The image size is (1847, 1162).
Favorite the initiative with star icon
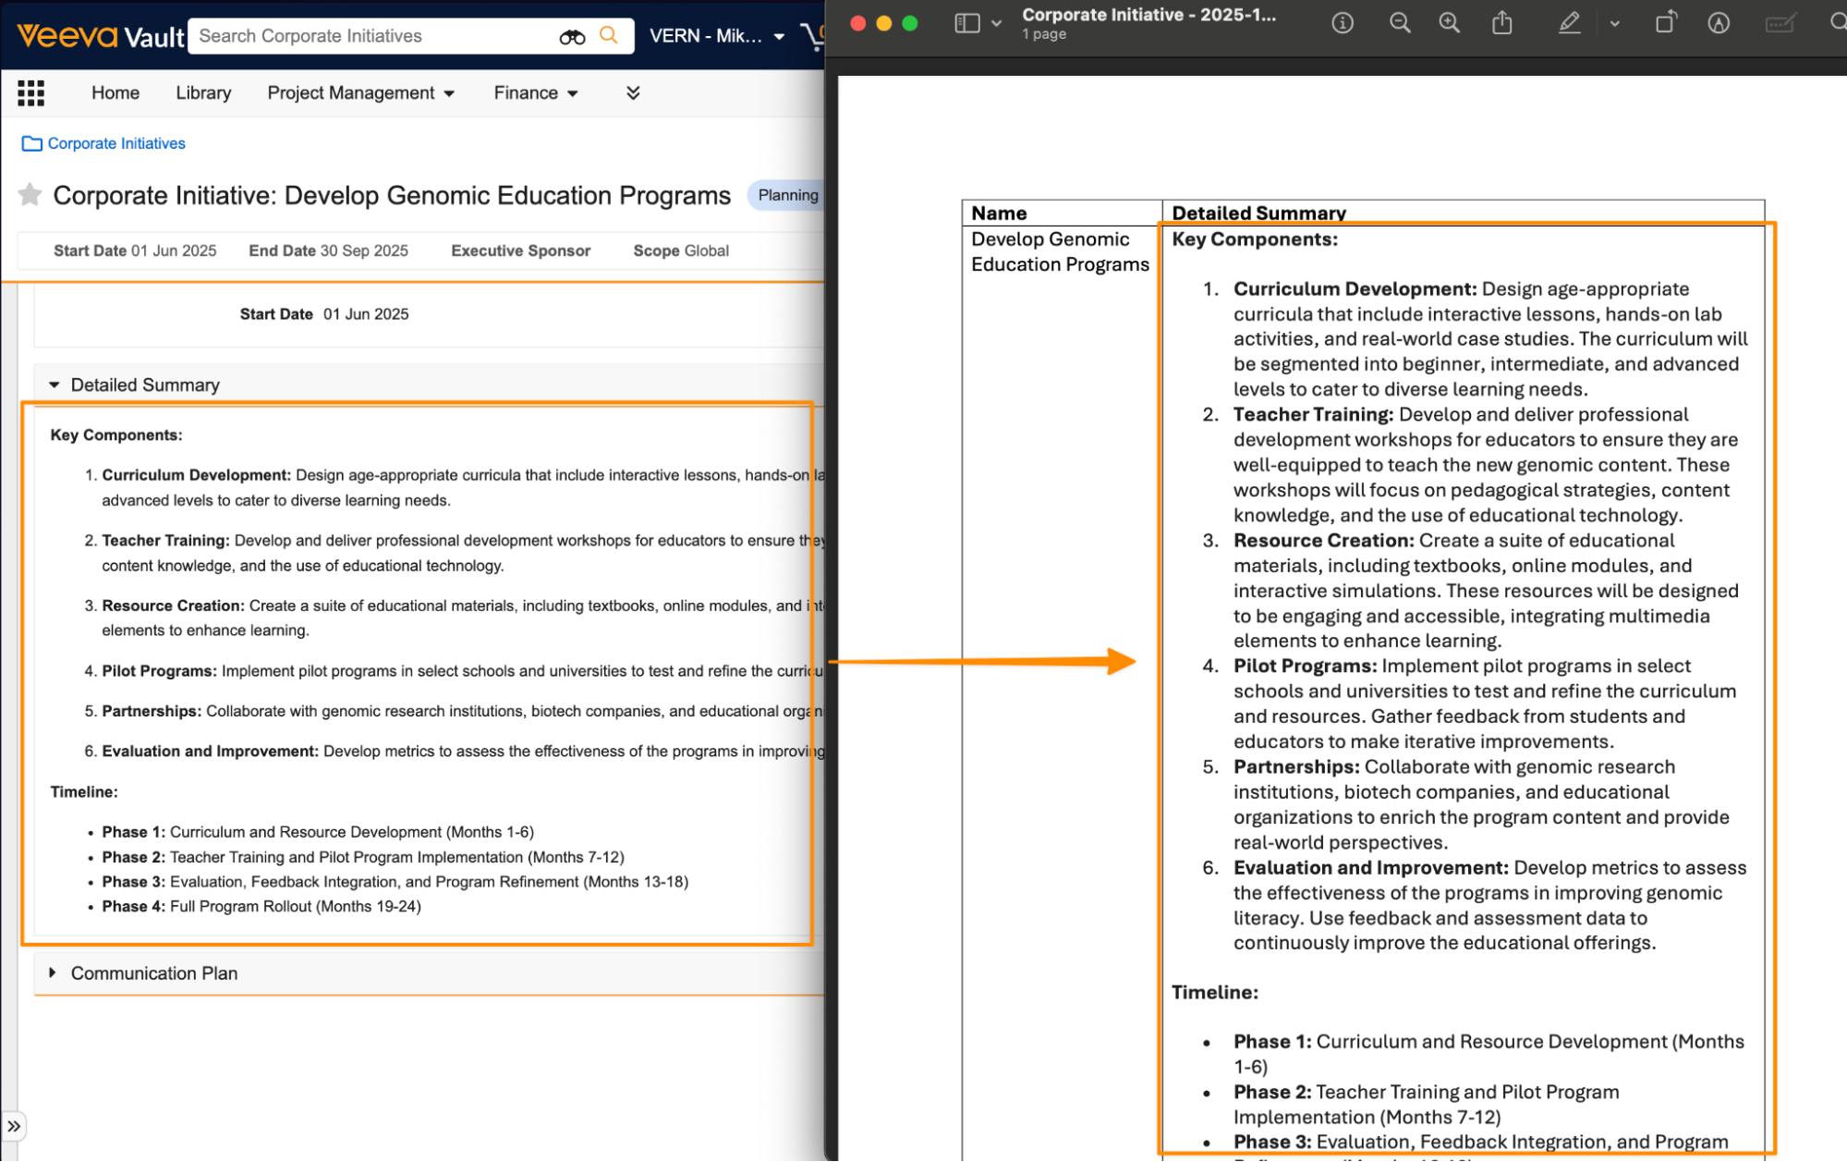pos(30,195)
